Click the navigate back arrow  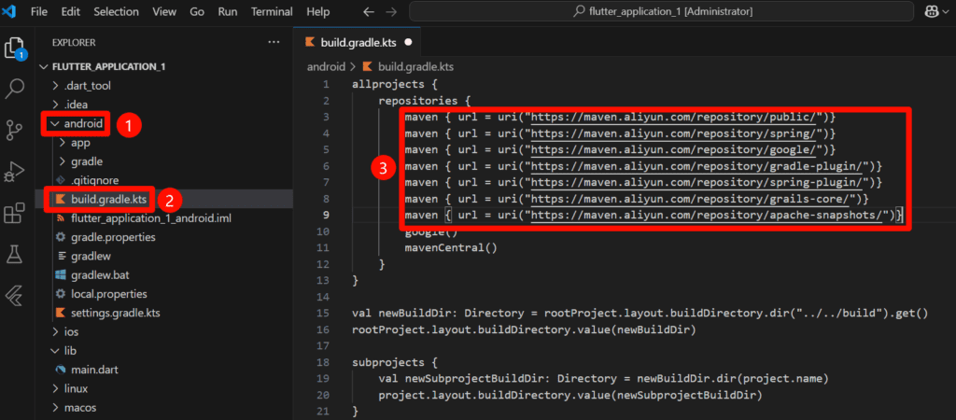click(x=368, y=12)
